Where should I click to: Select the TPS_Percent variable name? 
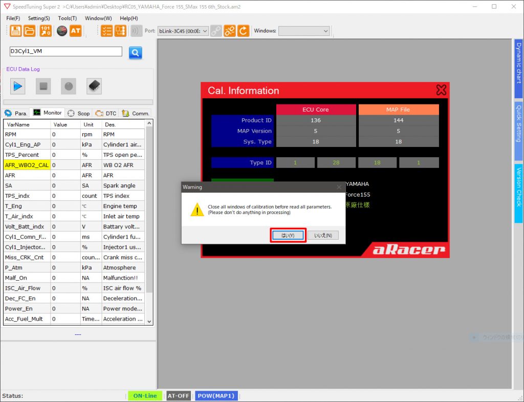point(27,155)
